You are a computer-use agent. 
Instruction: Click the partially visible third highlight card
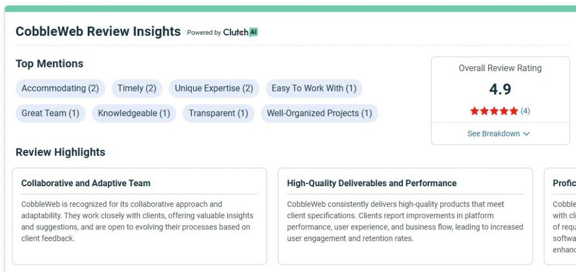pyautogui.click(x=560, y=216)
